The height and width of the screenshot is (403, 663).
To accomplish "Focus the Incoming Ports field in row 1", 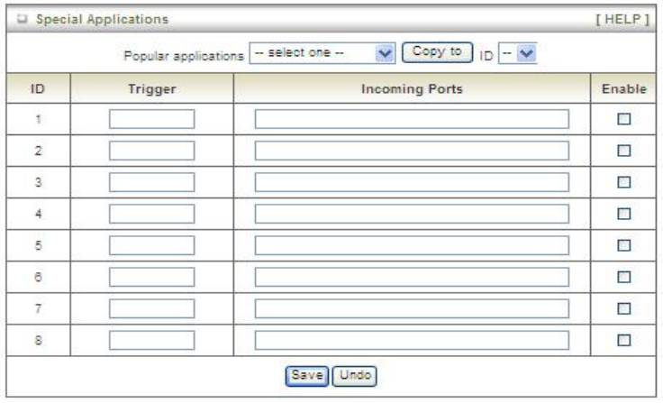I will (x=412, y=119).
